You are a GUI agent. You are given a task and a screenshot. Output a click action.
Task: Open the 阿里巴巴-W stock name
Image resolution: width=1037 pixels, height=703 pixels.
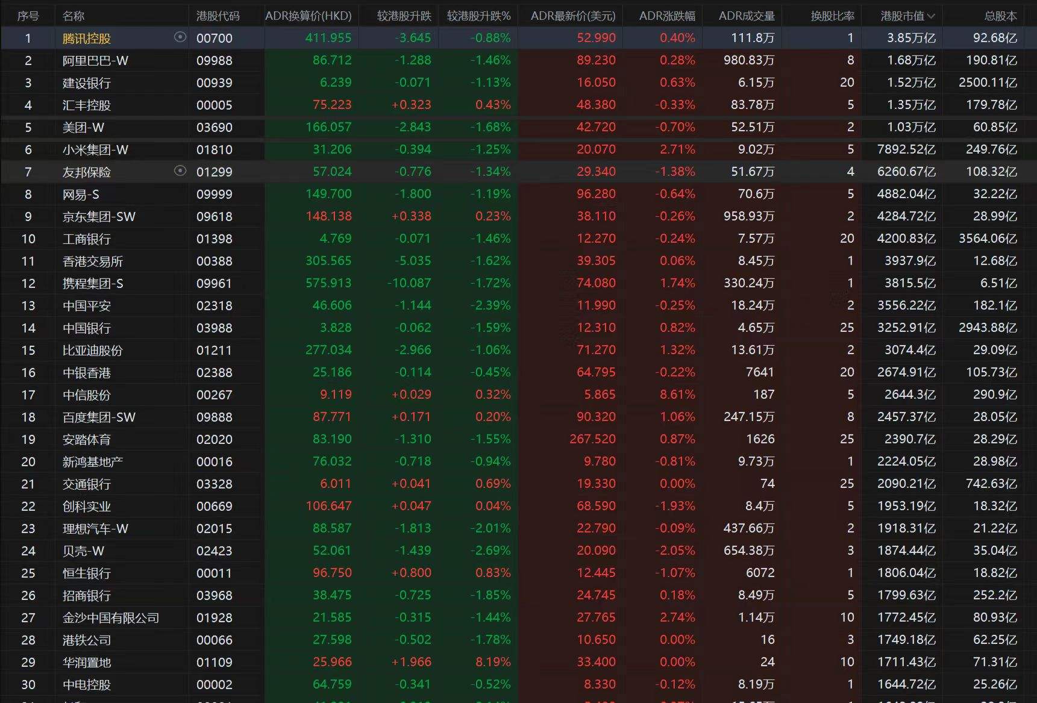pyautogui.click(x=95, y=61)
